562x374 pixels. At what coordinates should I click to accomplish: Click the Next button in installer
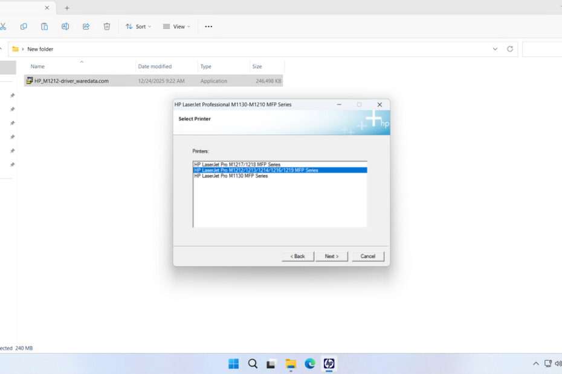[331, 256]
